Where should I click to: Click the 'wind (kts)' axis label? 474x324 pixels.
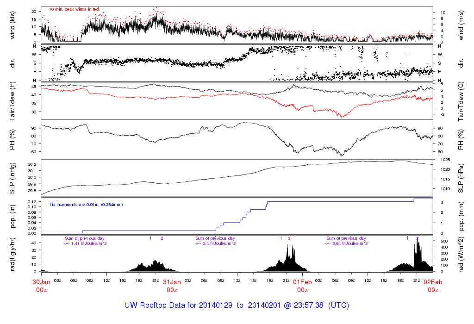12,25
